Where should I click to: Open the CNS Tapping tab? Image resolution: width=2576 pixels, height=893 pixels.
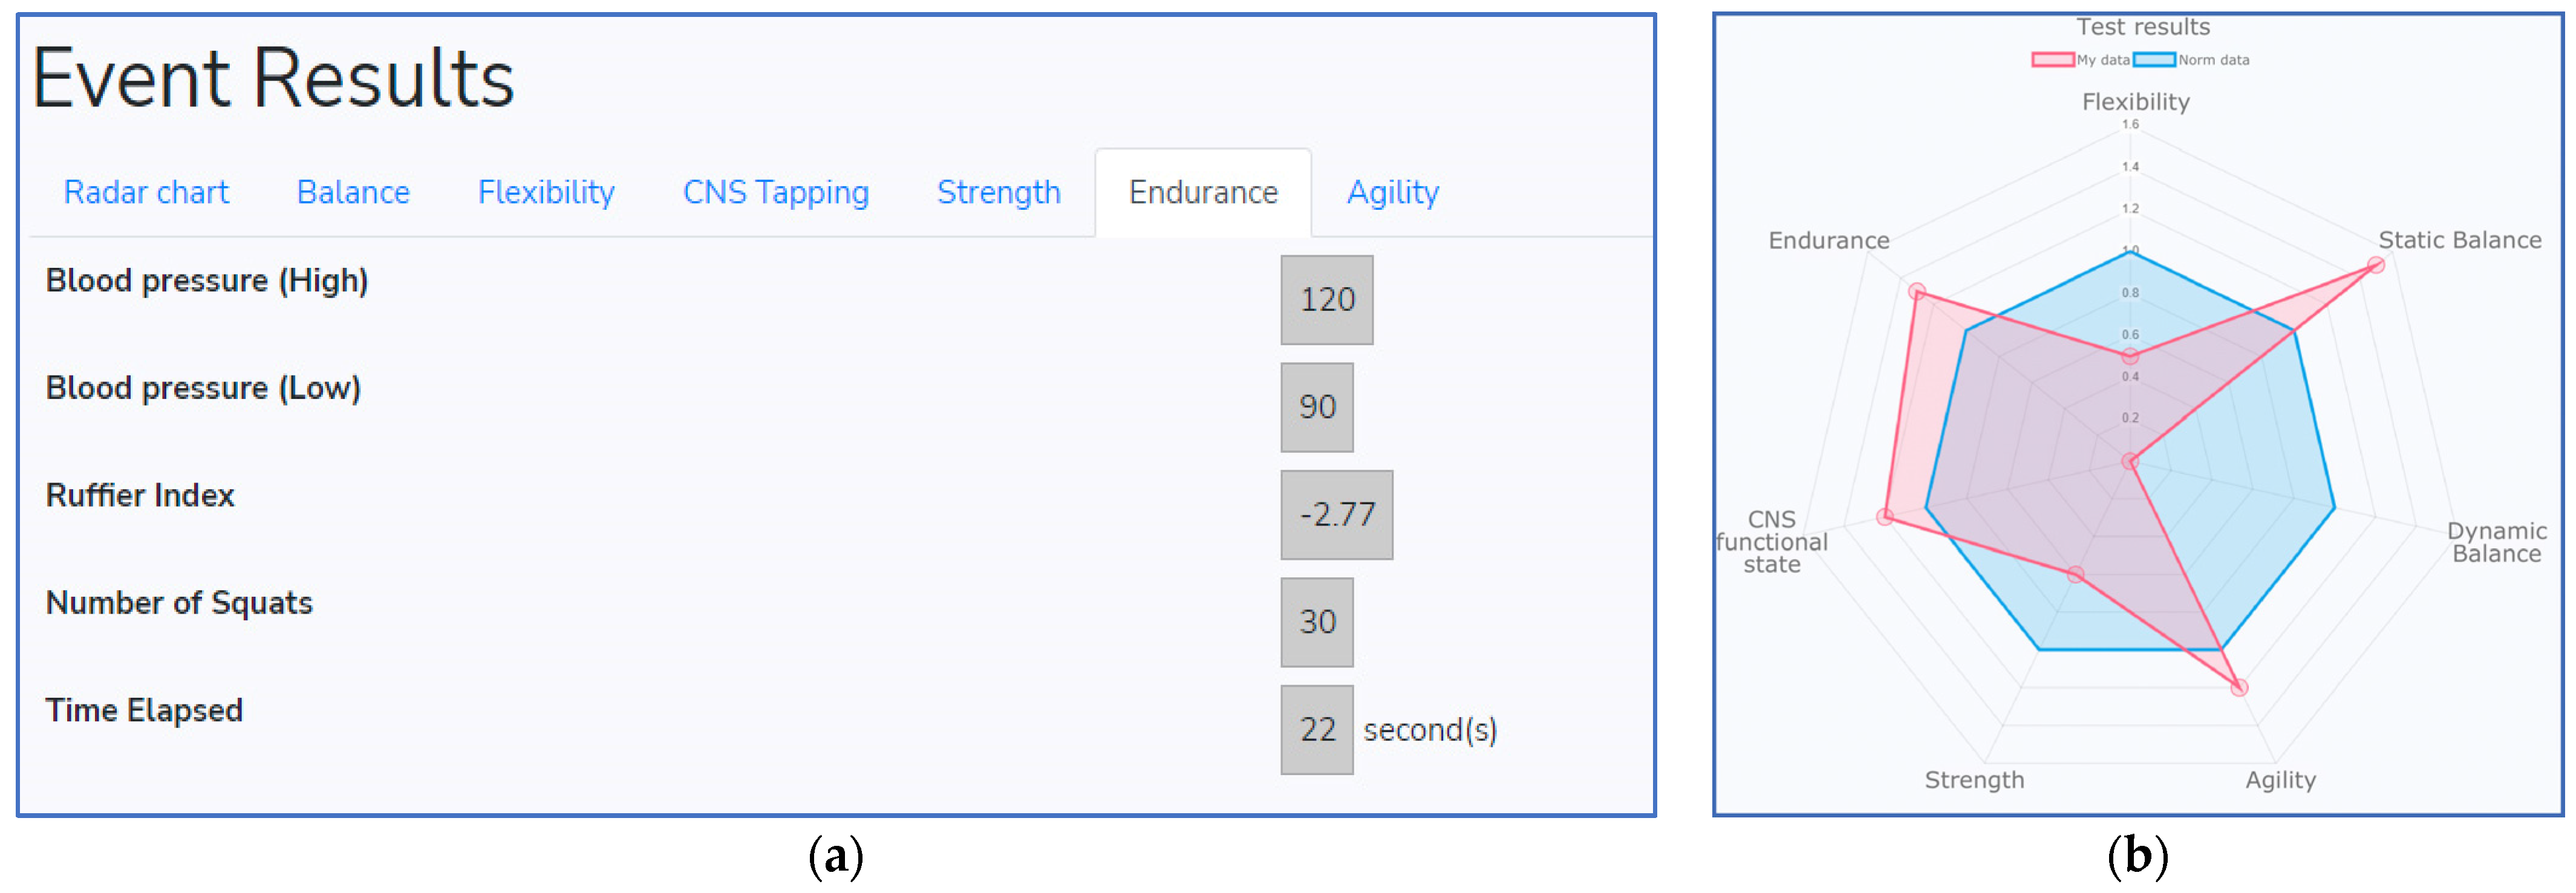775,192
